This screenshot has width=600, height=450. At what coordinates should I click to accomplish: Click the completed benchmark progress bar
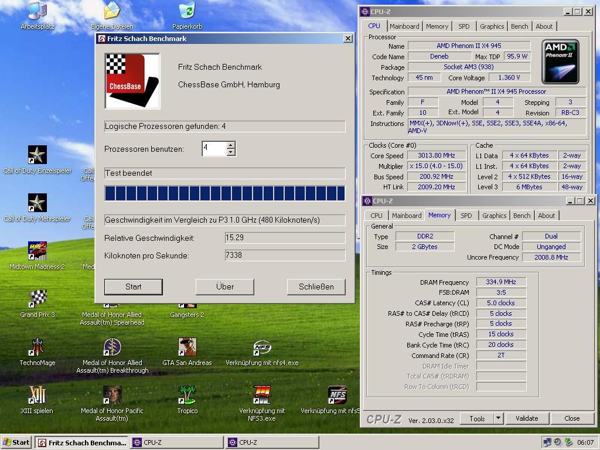[224, 193]
